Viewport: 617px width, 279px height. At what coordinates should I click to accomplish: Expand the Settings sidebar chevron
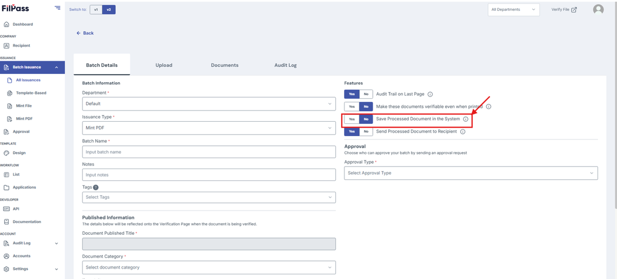(x=56, y=269)
